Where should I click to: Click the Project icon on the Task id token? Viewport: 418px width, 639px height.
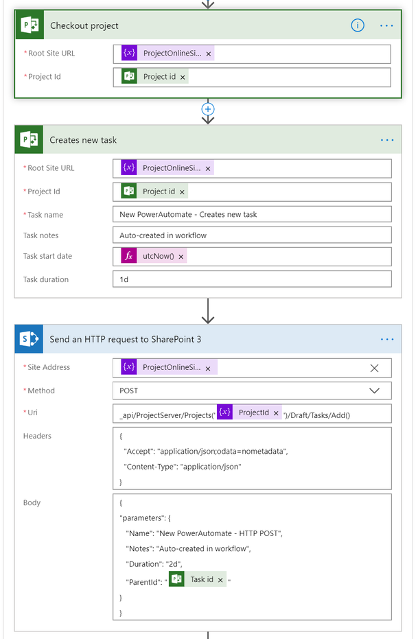pyautogui.click(x=177, y=579)
